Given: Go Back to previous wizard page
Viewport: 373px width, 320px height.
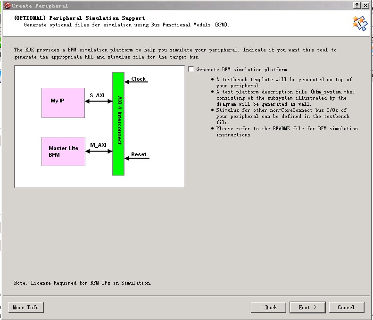Looking at the screenshot, I should click(268, 307).
